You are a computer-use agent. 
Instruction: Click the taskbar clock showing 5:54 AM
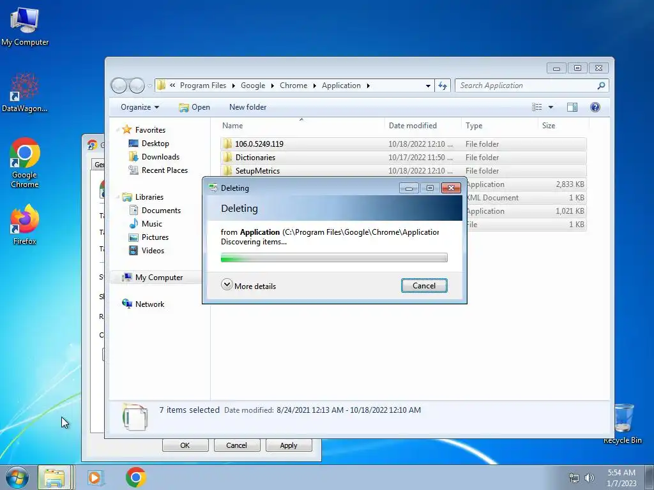[x=621, y=478]
